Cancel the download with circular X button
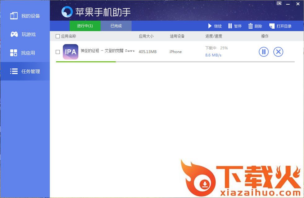This screenshot has width=304, height=198. click(278, 52)
